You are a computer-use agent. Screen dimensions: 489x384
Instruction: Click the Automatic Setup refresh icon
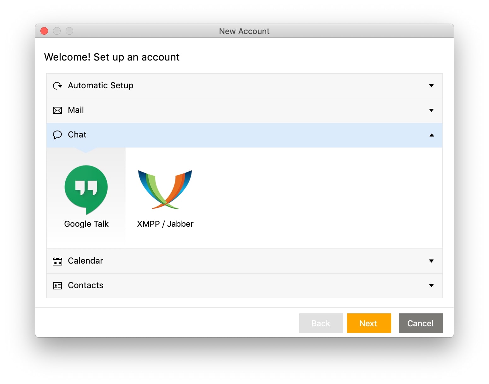[57, 86]
